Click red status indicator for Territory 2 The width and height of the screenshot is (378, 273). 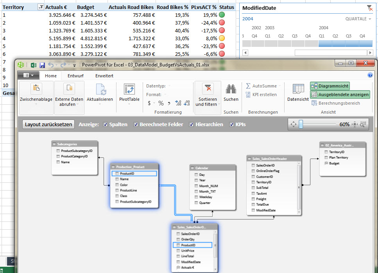[222, 23]
